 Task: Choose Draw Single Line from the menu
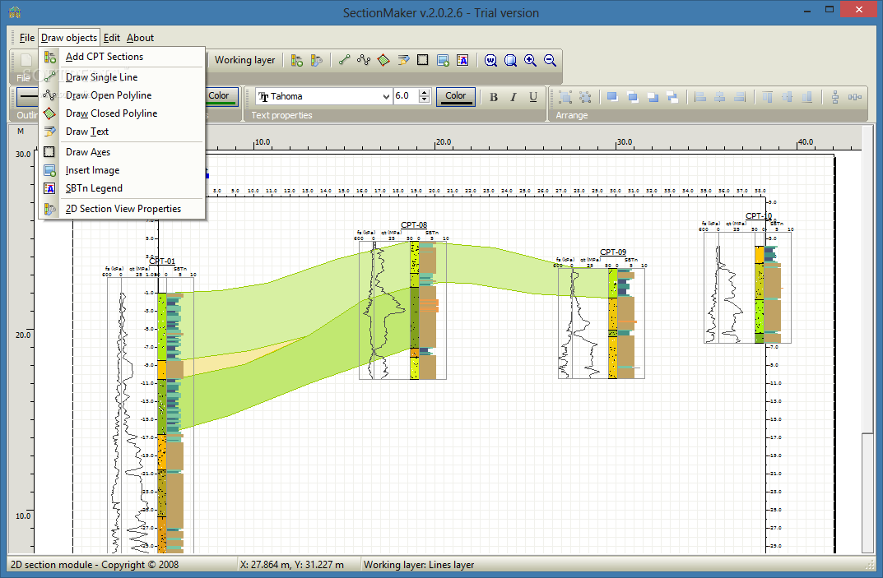coord(122,77)
